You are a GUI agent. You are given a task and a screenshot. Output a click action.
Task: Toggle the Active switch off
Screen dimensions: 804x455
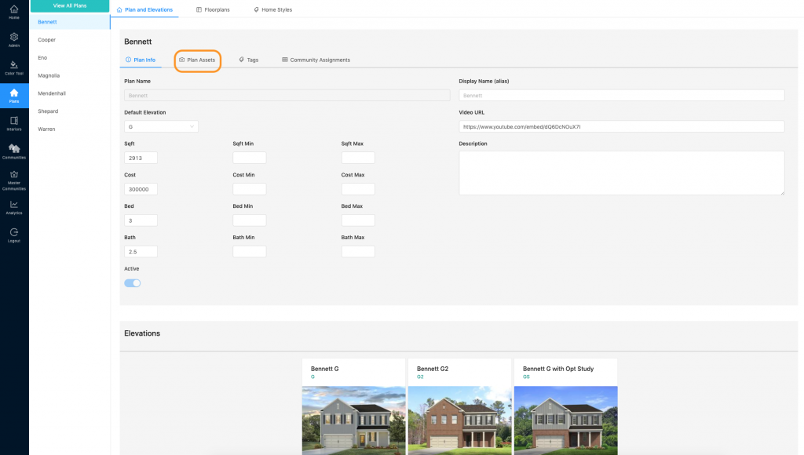(133, 283)
